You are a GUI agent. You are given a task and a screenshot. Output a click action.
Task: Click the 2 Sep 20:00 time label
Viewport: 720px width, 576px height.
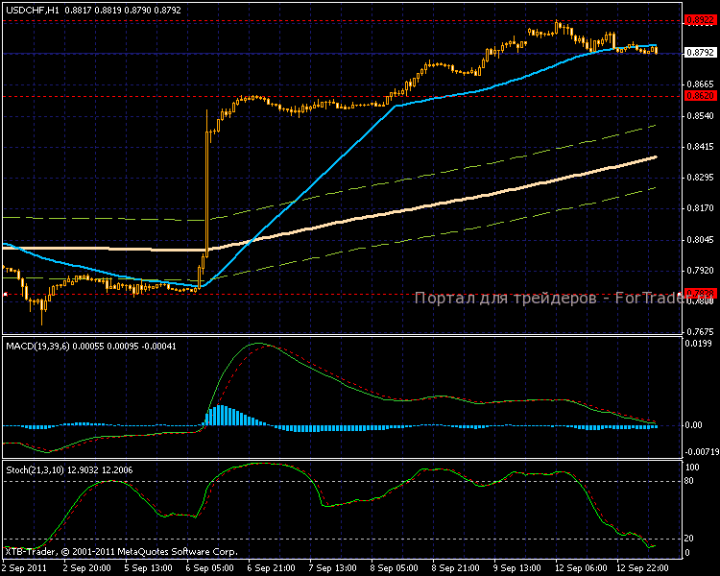pyautogui.click(x=86, y=568)
